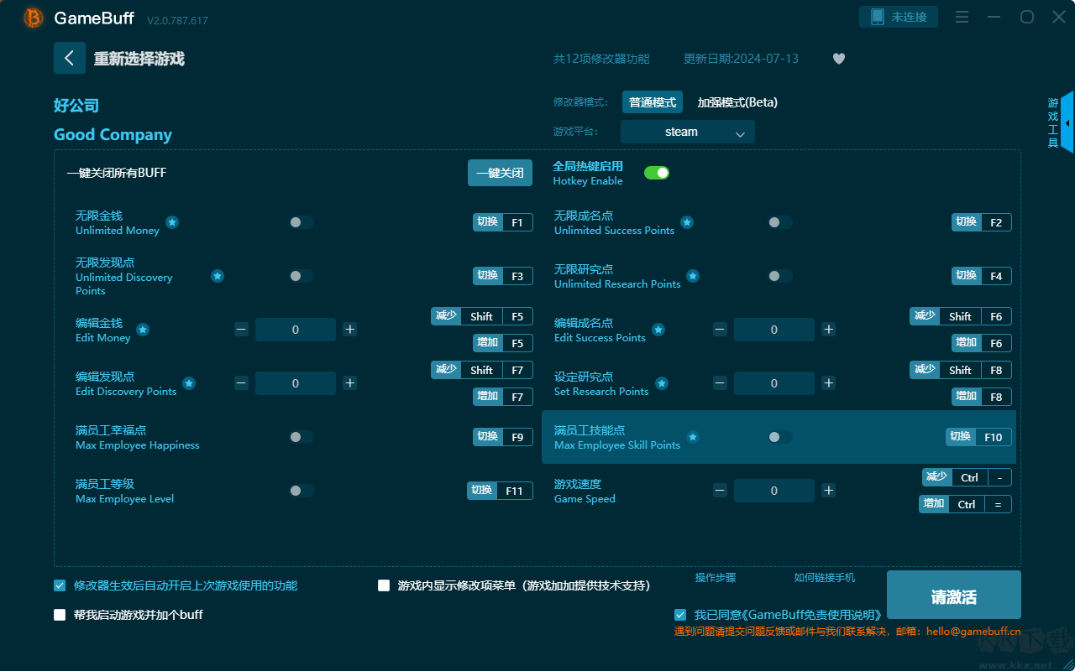The height and width of the screenshot is (671, 1075).
Task: Click the F1 切换 hotkey button
Action: [503, 222]
